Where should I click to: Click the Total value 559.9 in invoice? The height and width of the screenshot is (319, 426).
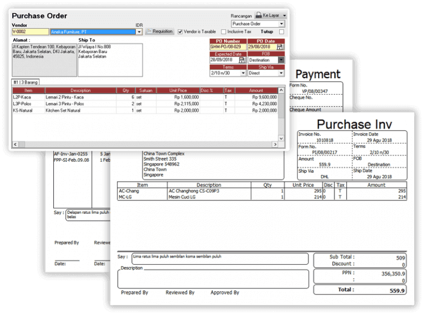coord(397,291)
